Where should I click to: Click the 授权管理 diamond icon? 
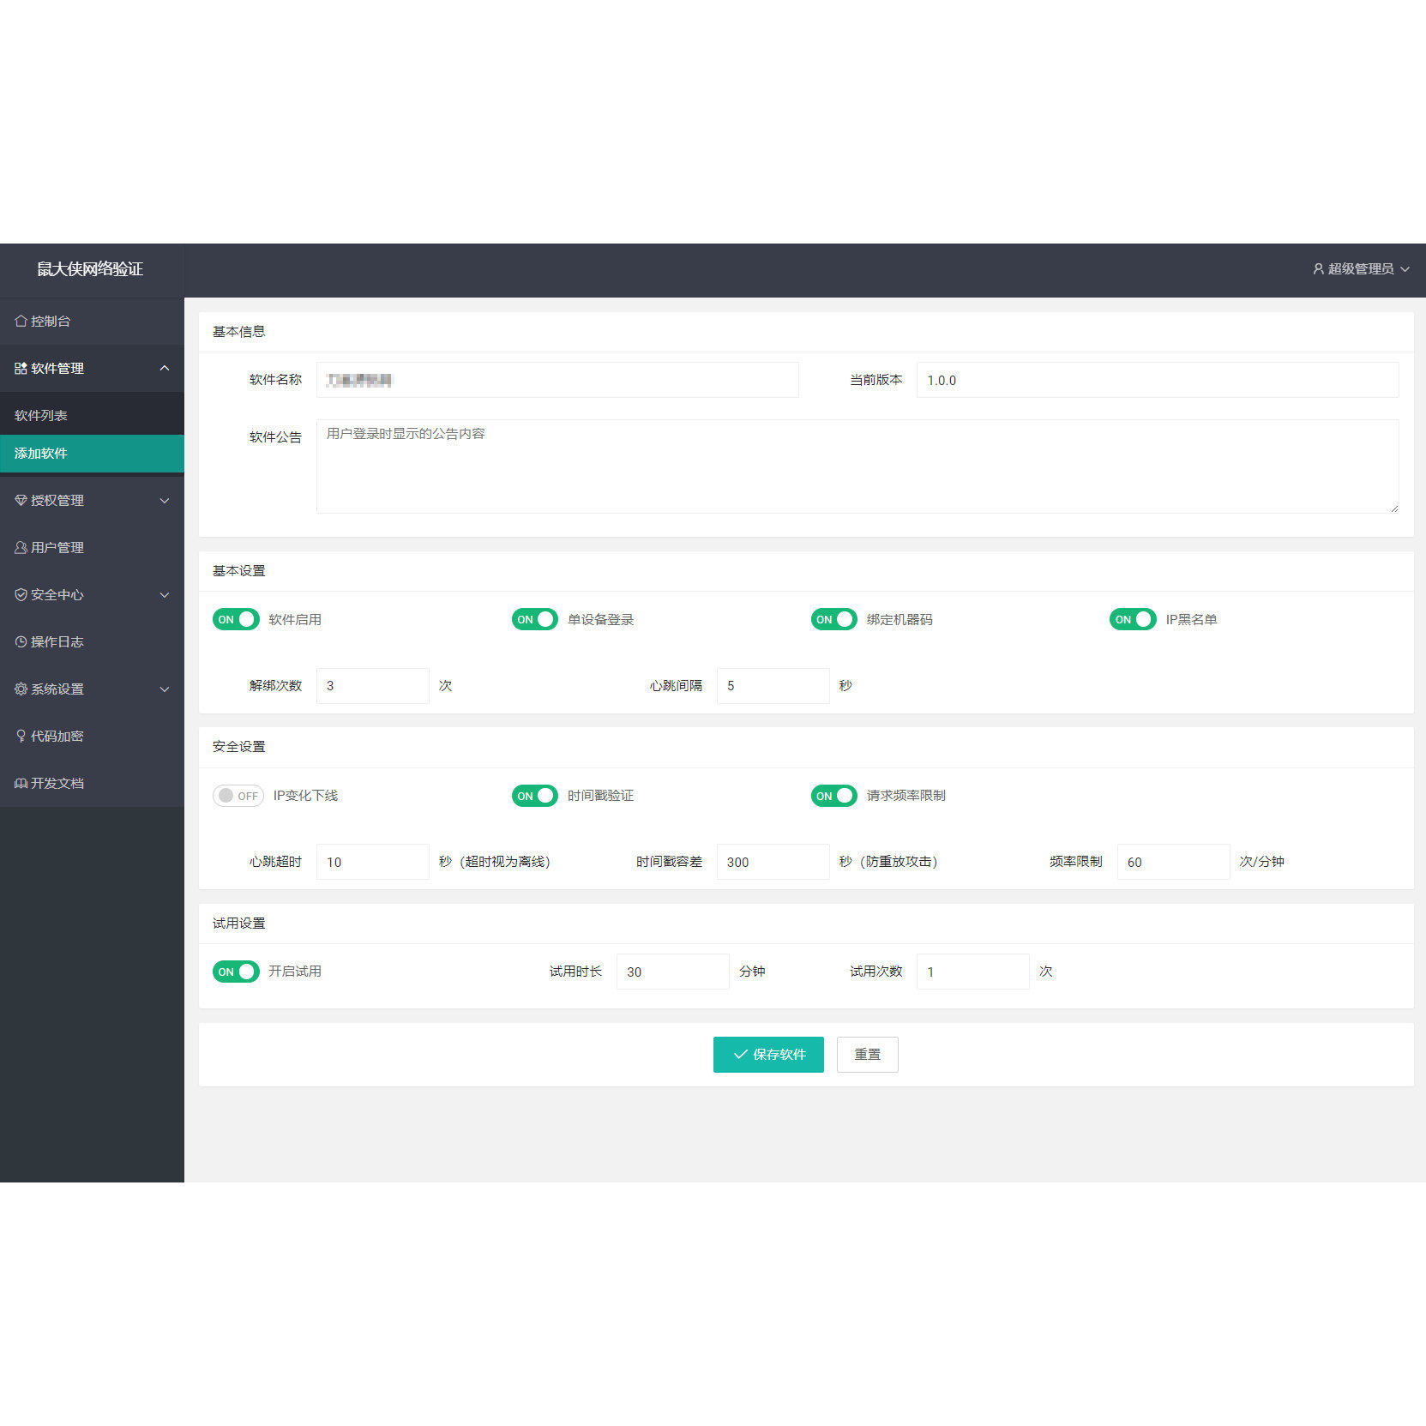pos(21,501)
